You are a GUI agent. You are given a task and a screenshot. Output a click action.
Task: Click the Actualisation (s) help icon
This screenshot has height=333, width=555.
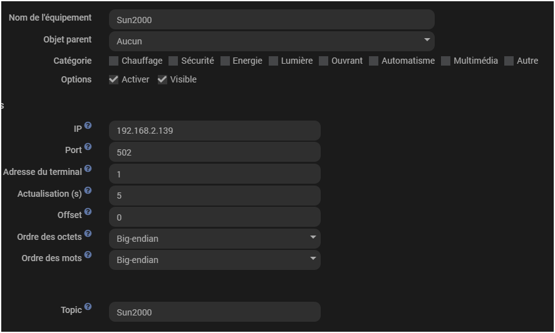(x=88, y=191)
